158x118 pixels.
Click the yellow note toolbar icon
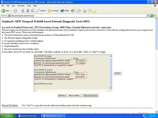click(x=95, y=11)
